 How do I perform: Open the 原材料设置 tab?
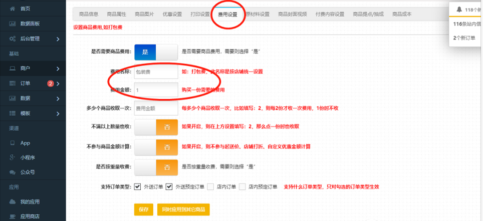[x=258, y=14]
